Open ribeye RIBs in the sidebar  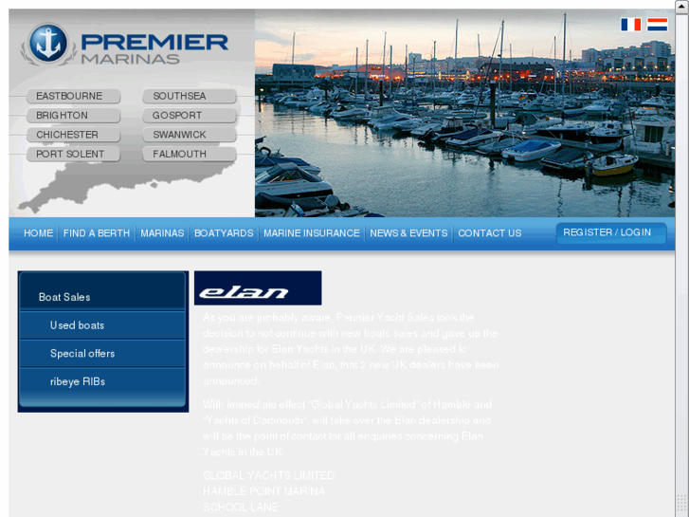click(x=102, y=381)
